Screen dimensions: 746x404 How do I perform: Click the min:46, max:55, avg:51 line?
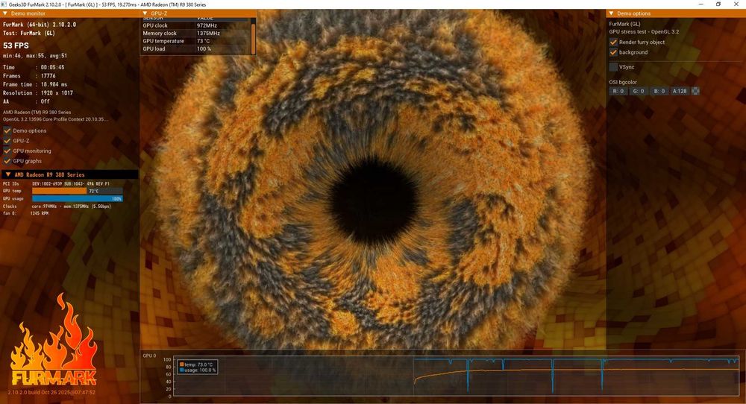[x=35, y=56]
